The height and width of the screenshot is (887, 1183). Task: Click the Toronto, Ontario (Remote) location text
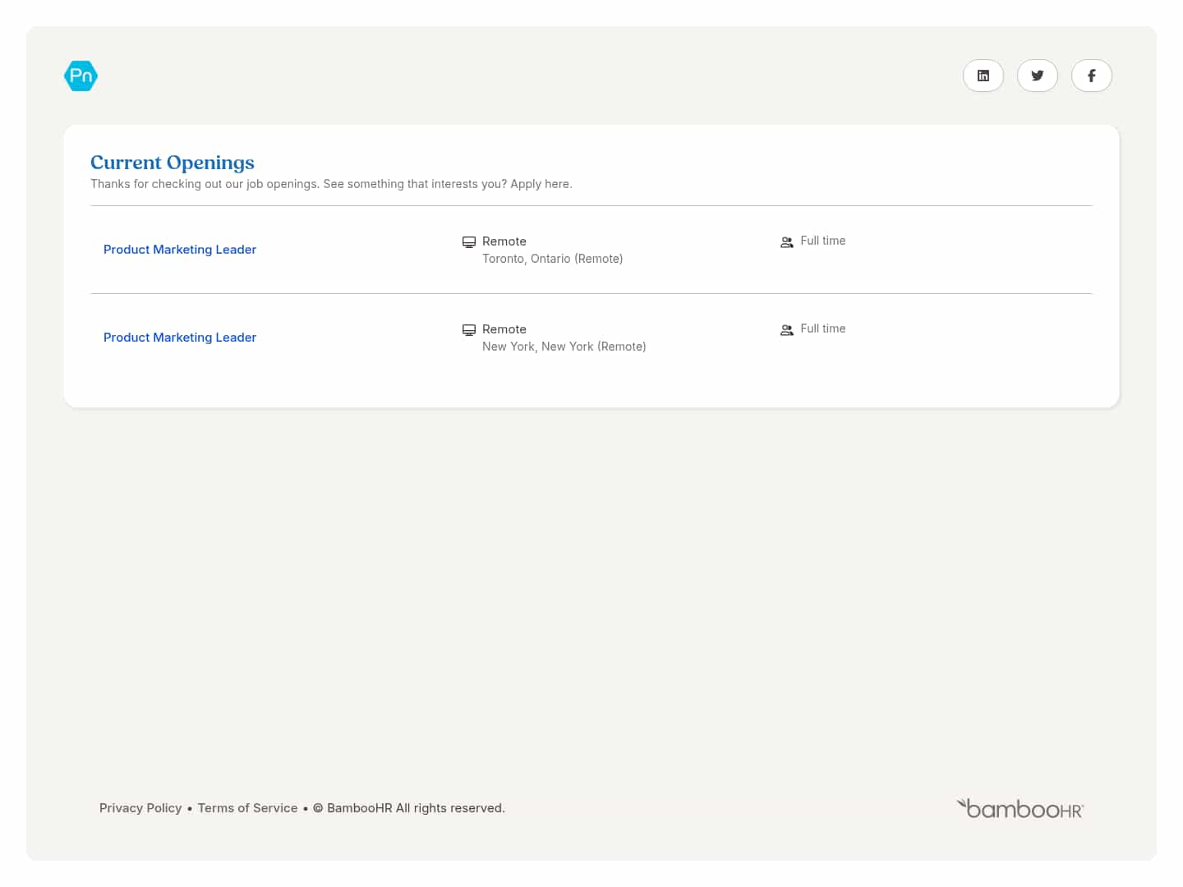tap(552, 259)
